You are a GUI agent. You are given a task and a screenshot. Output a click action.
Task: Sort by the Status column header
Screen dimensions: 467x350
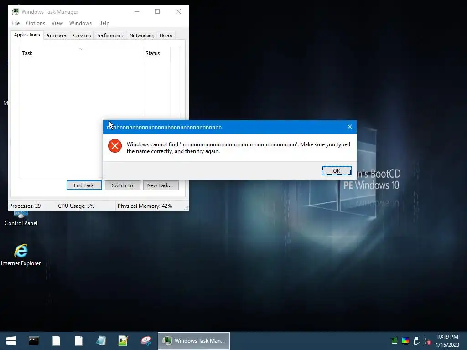(x=157, y=53)
